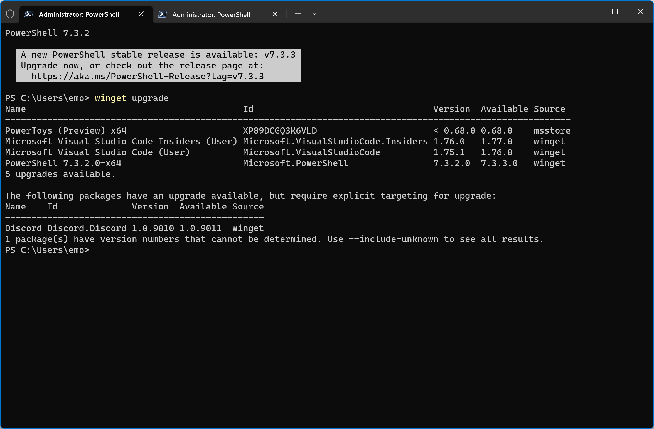Click the 'winget upgrade' command text
The image size is (654, 429).
(131, 98)
